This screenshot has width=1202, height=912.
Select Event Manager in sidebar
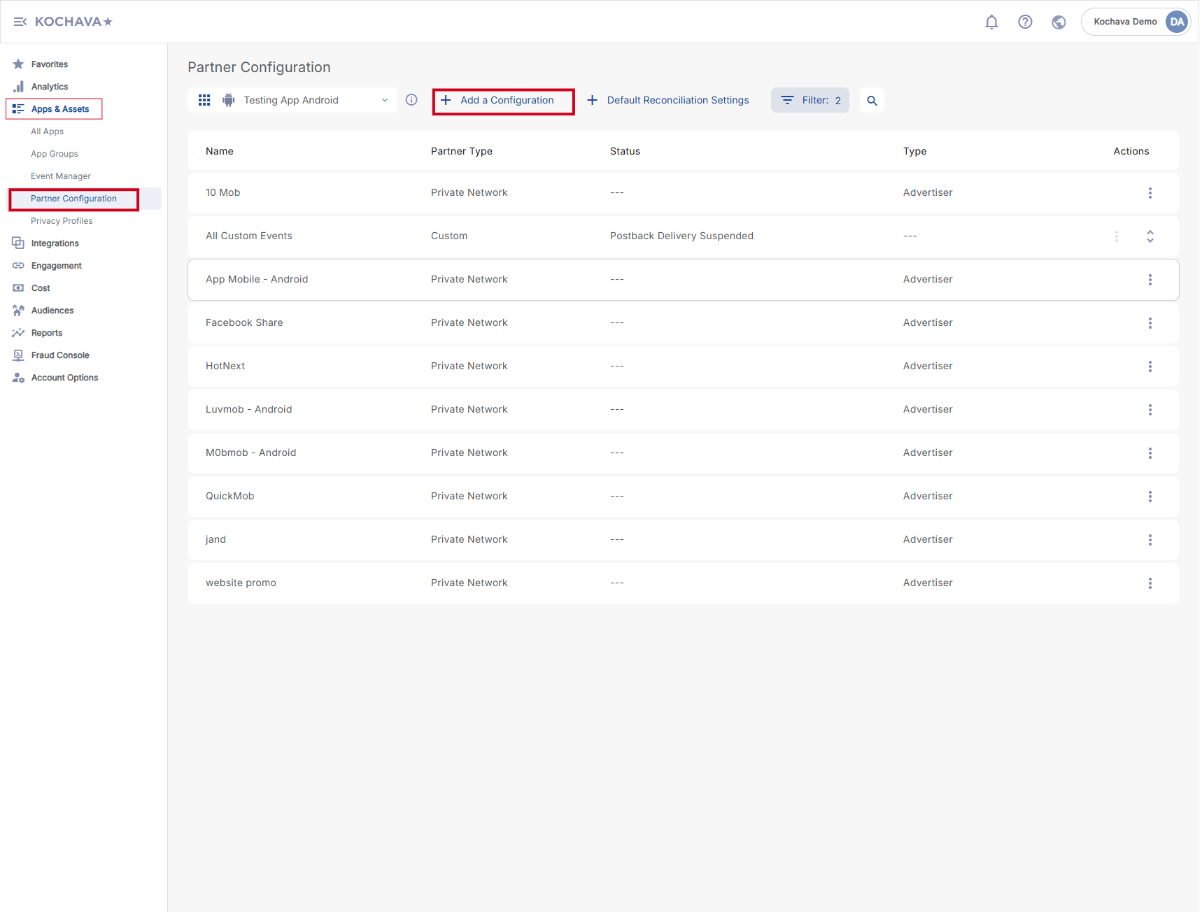tap(61, 176)
